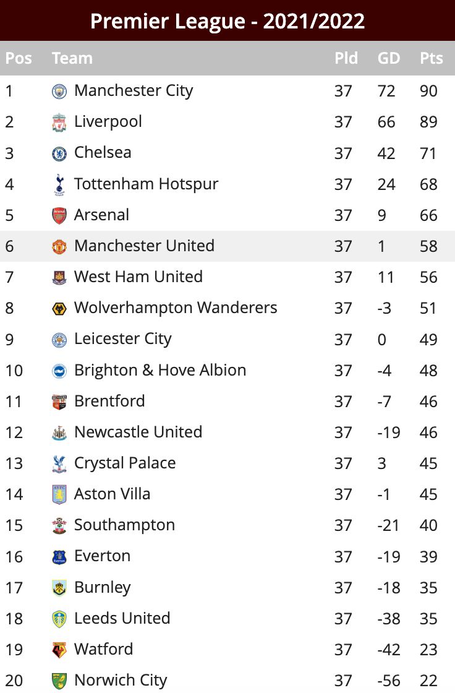Sort by the GD column header
Viewport: 455px width, 693px height.
(389, 58)
